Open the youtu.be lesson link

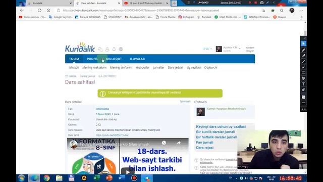tap(112, 135)
